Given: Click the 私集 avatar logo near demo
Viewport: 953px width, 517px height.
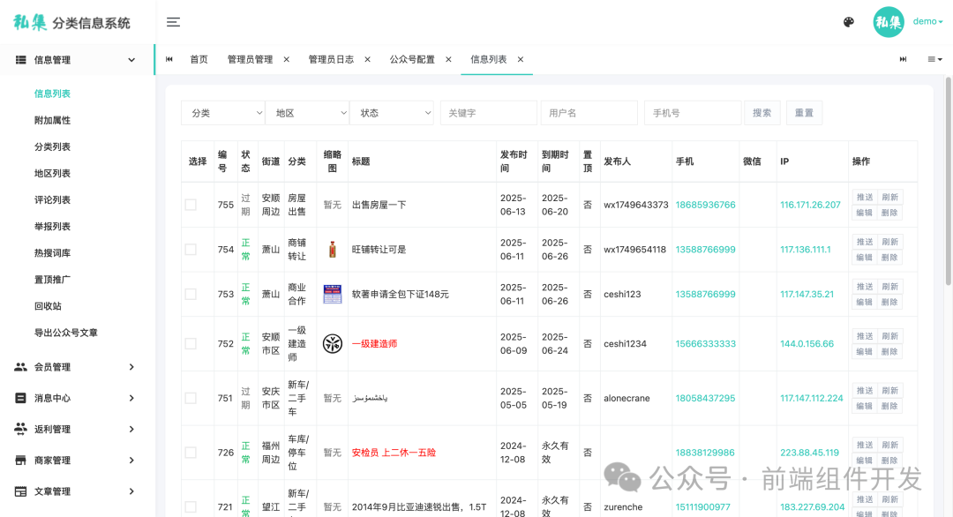Looking at the screenshot, I should tap(889, 21).
